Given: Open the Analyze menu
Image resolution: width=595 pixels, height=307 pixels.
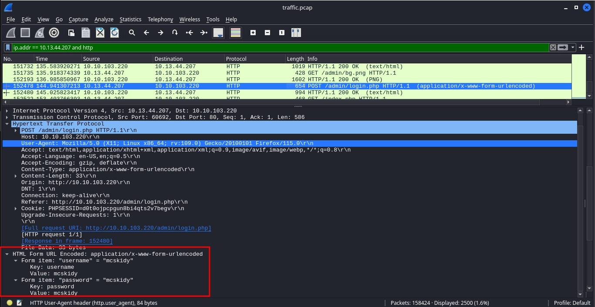Looking at the screenshot, I should [x=104, y=19].
